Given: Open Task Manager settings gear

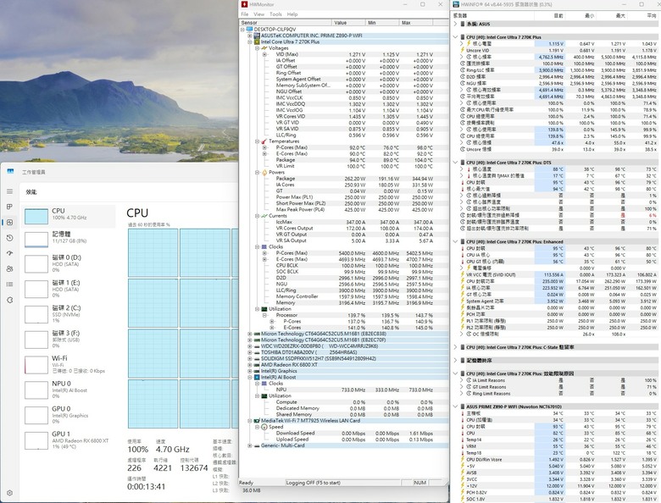Looking at the screenshot, I should pyautogui.click(x=9, y=493).
